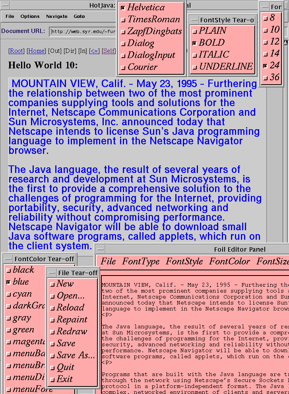Open Foil Editor Panel window menu button
Screen dimensions: 289x394
(101, 249)
